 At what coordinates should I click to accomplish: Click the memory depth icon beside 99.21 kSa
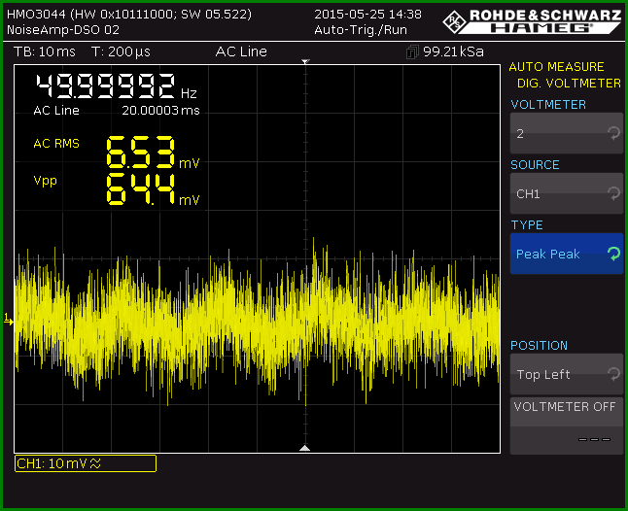[412, 52]
